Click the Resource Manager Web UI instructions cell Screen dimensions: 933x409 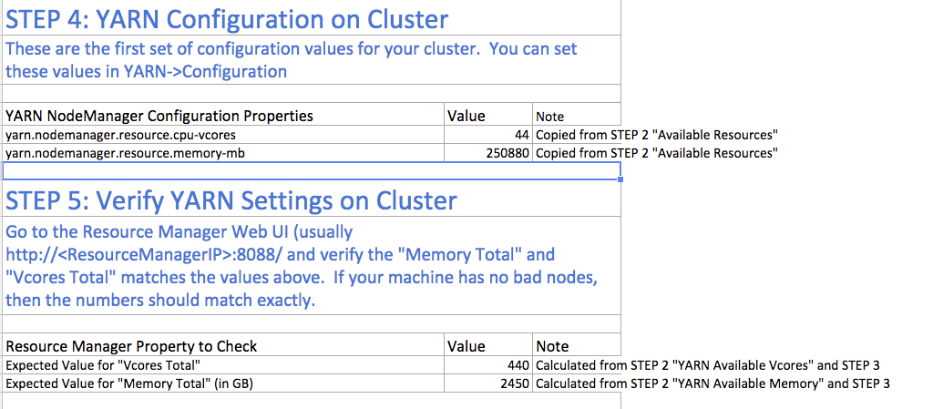[x=301, y=265]
